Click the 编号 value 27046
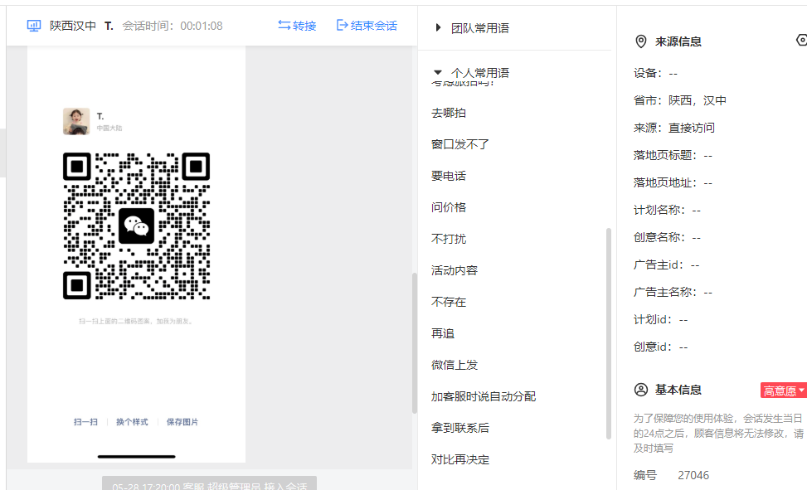Viewport: 807px width, 490px height. point(693,475)
